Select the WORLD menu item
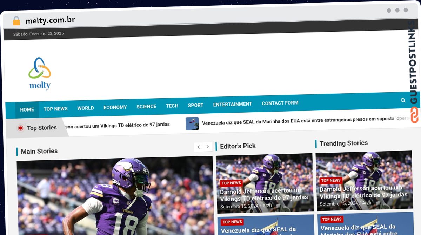The height and width of the screenshot is (235, 421). 86,108
